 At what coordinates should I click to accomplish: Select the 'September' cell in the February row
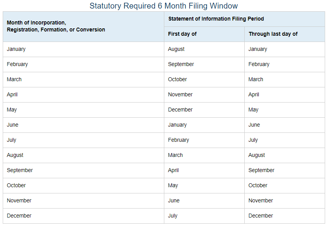point(181,64)
